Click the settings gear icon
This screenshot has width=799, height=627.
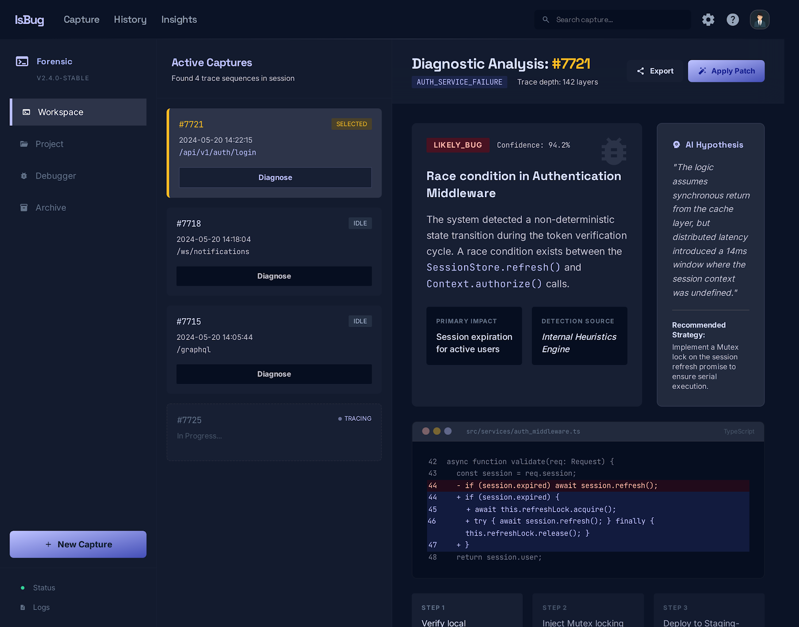[x=708, y=19]
